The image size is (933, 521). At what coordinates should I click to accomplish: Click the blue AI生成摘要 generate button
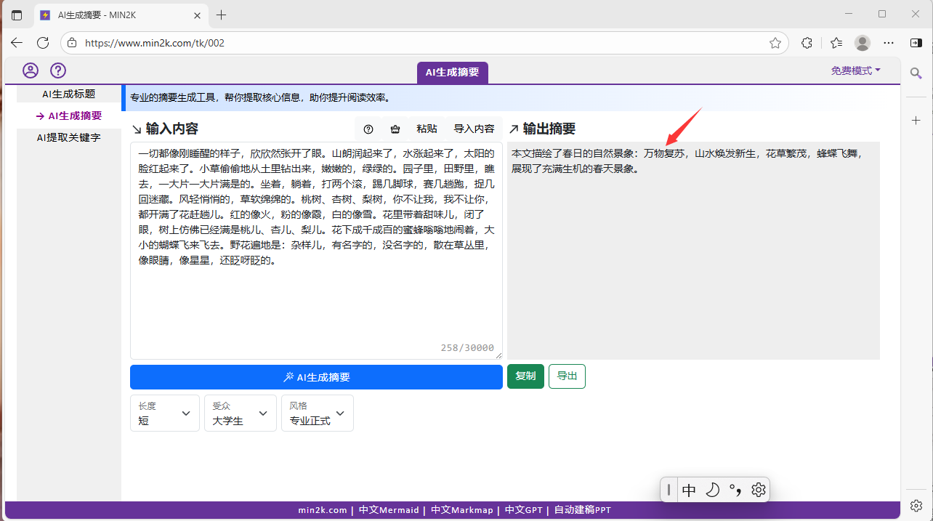(316, 377)
